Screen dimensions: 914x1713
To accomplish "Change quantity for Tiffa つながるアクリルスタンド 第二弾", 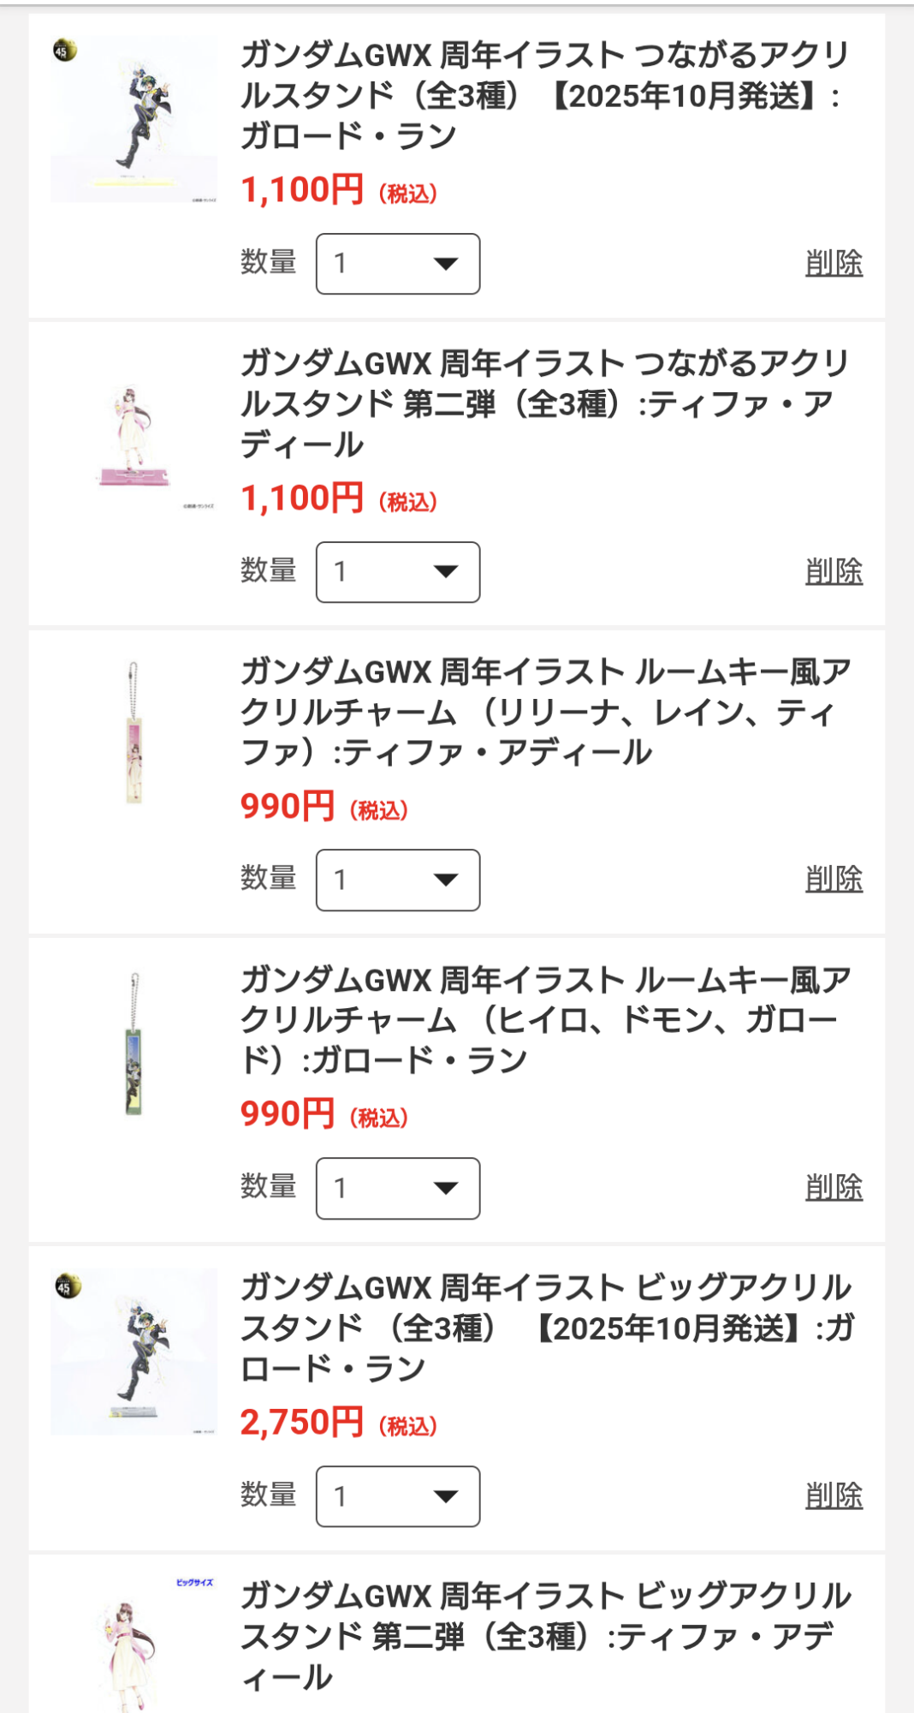I will 397,572.
